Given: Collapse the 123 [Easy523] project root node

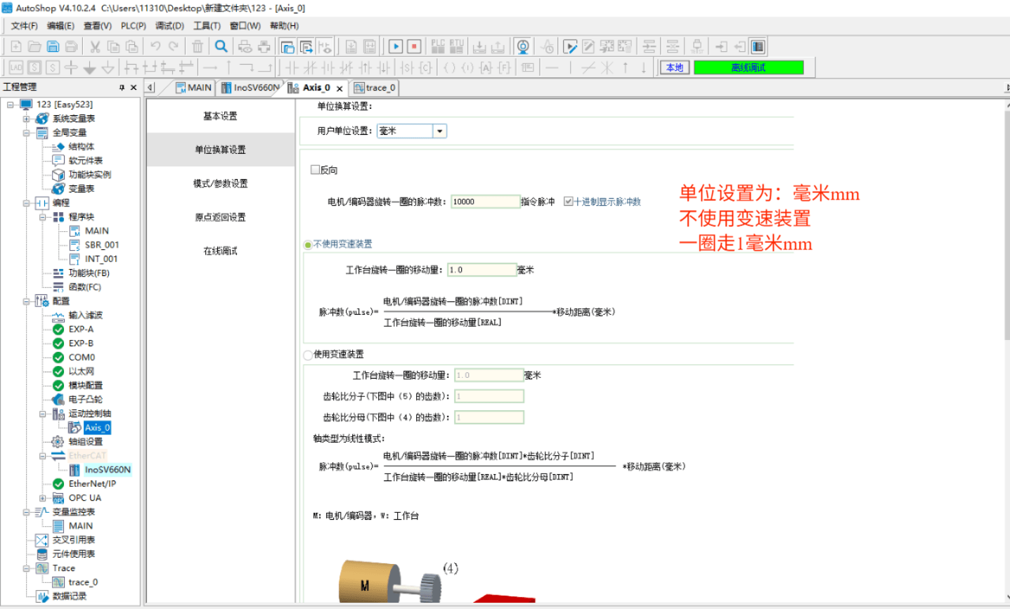Looking at the screenshot, I should tap(11, 105).
